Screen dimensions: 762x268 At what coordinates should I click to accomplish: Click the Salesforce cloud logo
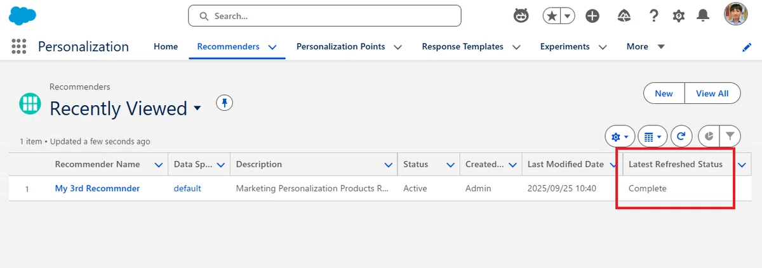point(22,16)
